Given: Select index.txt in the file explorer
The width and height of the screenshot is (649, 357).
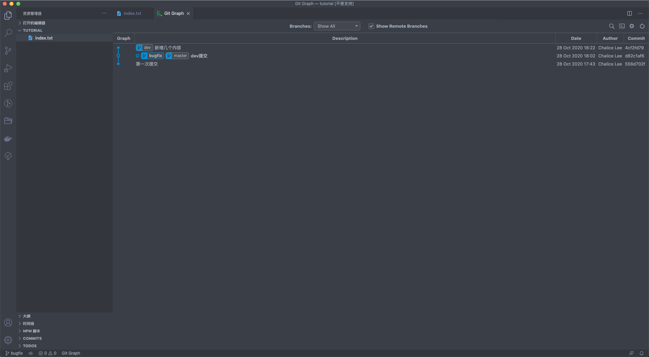Looking at the screenshot, I should [44, 38].
